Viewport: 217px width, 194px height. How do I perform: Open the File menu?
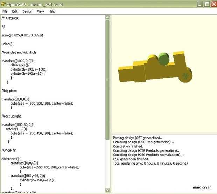[x=5, y=11]
